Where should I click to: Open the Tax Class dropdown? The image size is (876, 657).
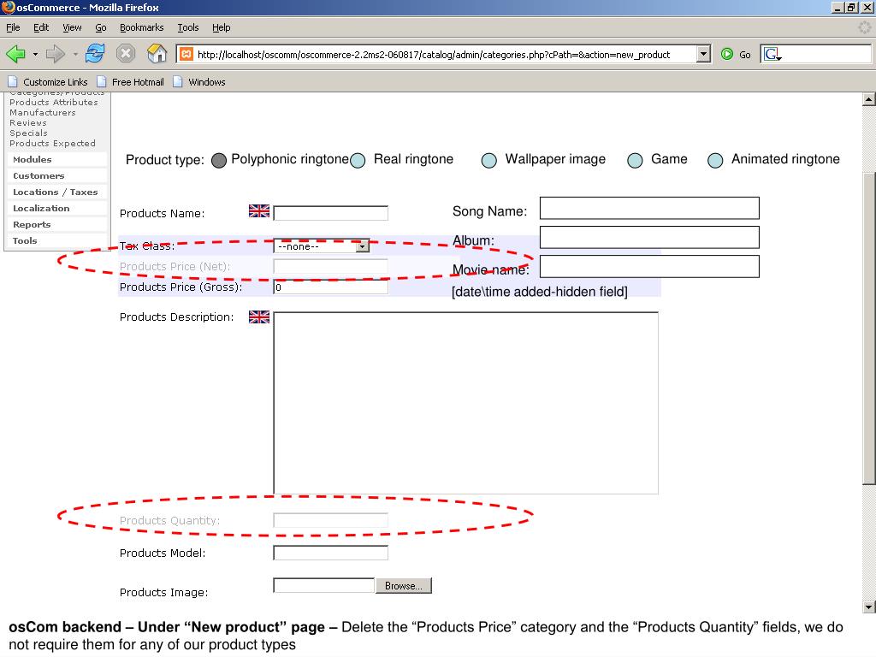pos(322,246)
